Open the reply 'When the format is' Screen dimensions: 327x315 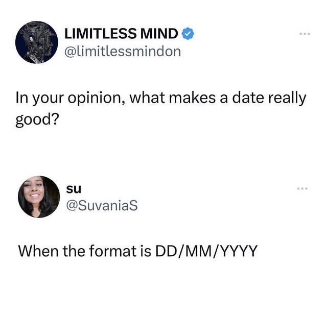[137, 251]
